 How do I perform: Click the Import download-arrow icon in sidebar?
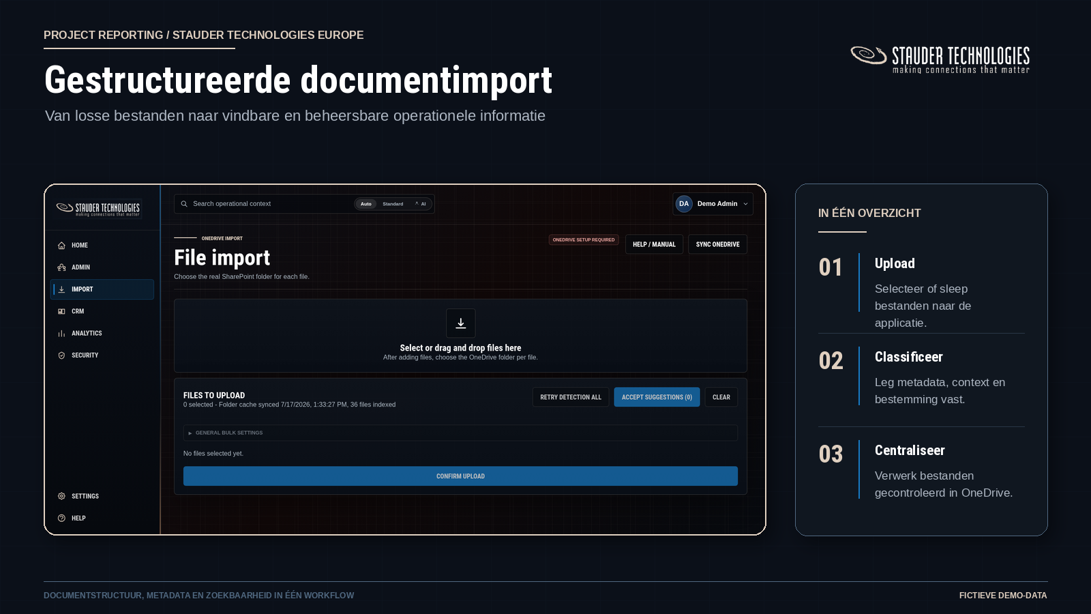[61, 289]
